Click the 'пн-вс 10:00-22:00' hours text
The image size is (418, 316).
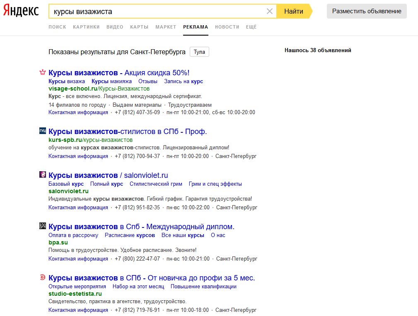click(188, 207)
